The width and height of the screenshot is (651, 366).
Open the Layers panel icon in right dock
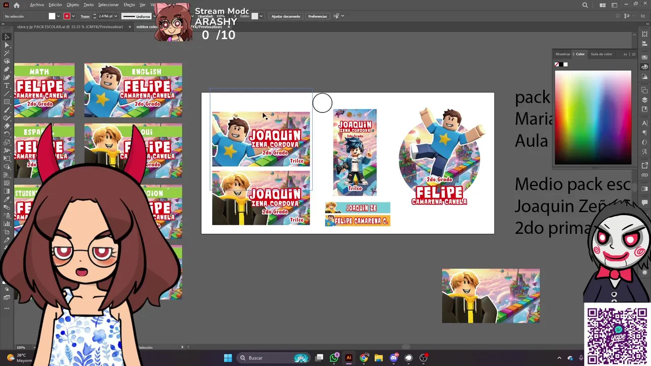click(x=645, y=100)
